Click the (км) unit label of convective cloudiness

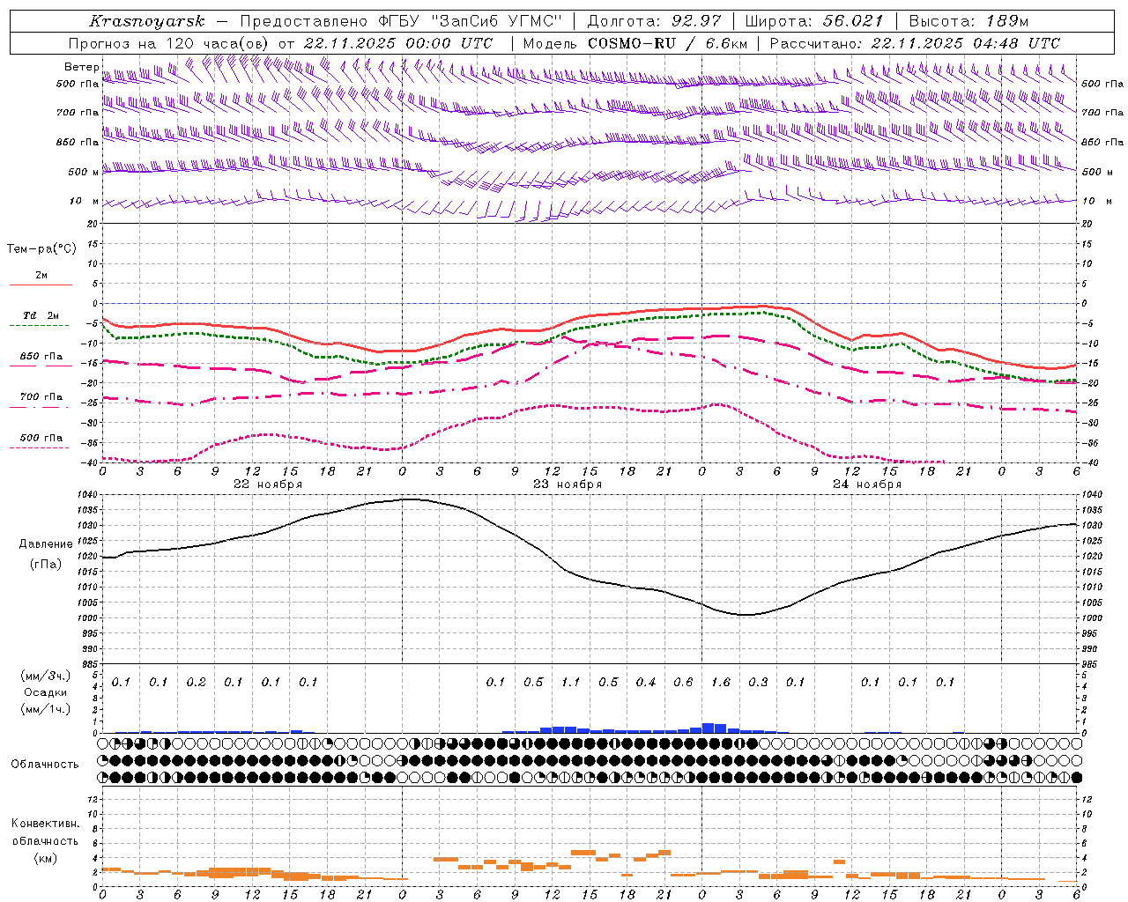(x=45, y=858)
